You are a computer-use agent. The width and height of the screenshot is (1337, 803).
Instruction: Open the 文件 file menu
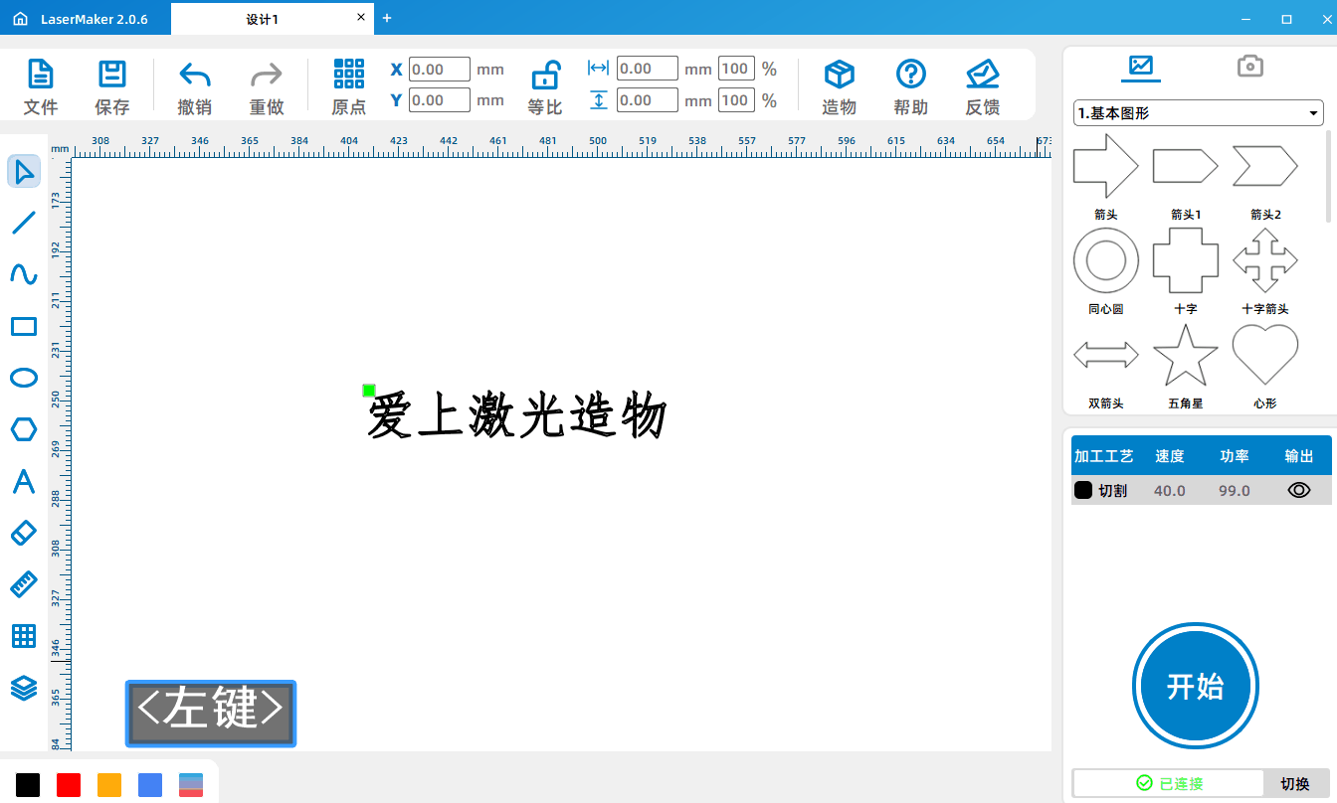40,86
